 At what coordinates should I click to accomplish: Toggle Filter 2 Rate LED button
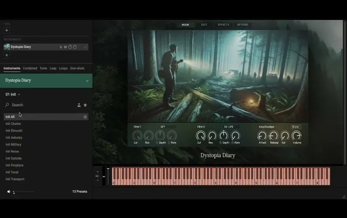(x=232, y=143)
